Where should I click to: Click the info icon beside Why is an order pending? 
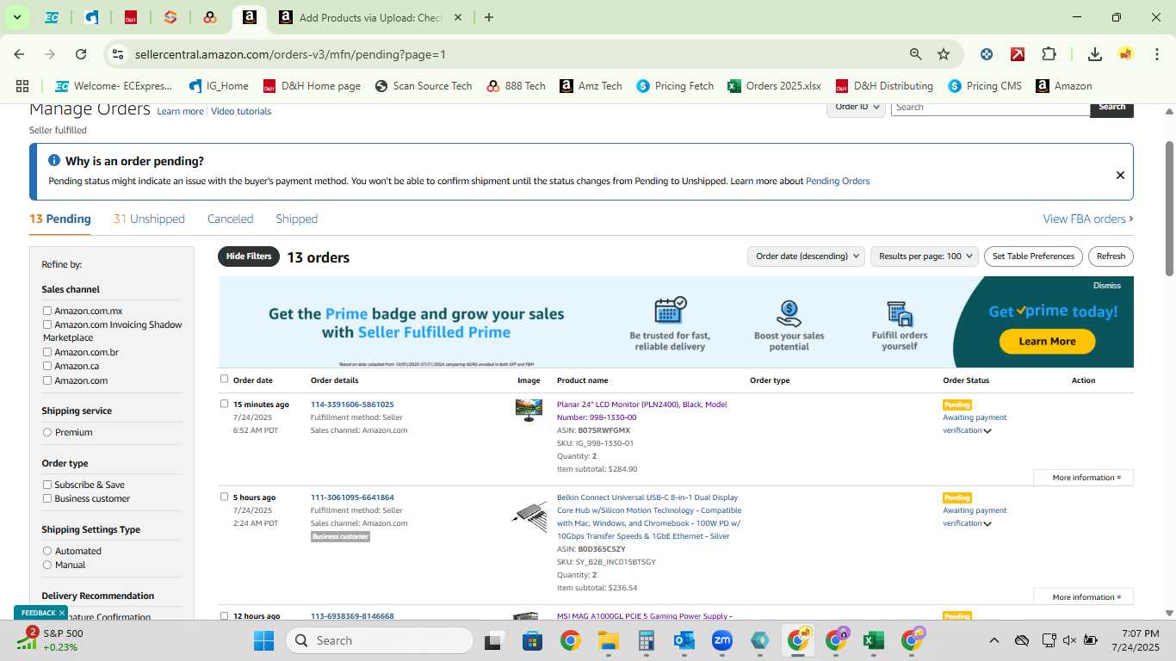(54, 161)
